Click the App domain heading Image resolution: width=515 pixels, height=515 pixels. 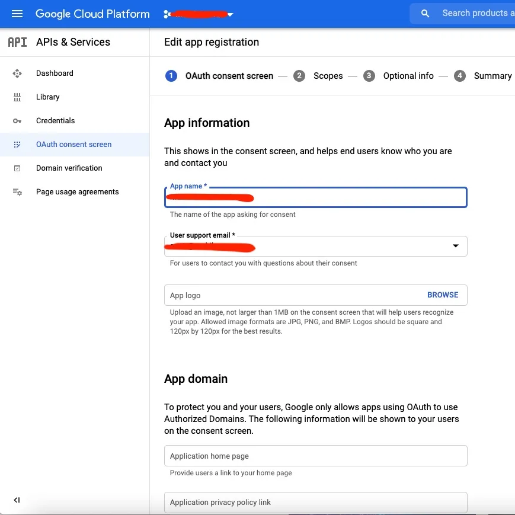coord(196,379)
